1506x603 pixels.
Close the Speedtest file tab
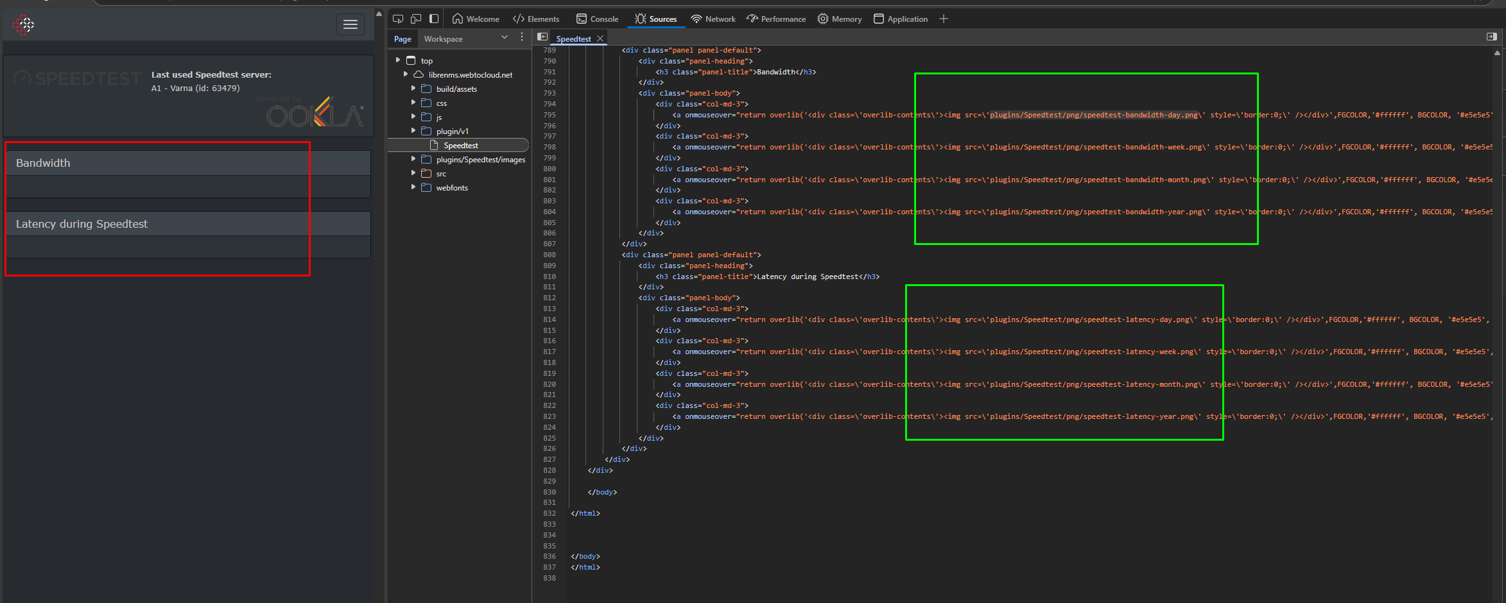[600, 38]
